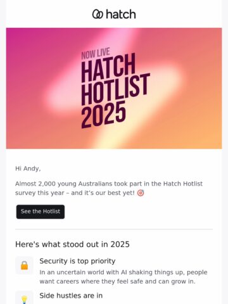Click the orange padlock icon

[24, 265]
